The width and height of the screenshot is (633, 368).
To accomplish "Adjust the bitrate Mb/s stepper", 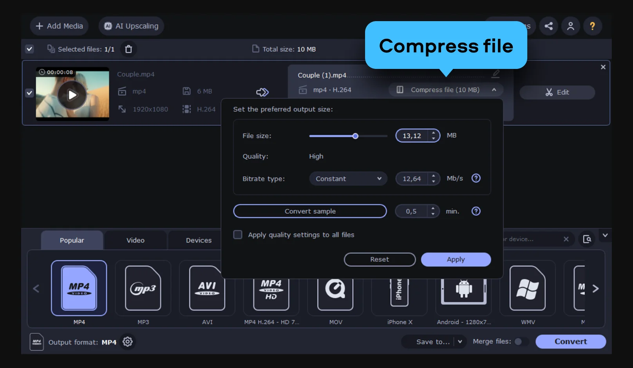I will click(433, 179).
